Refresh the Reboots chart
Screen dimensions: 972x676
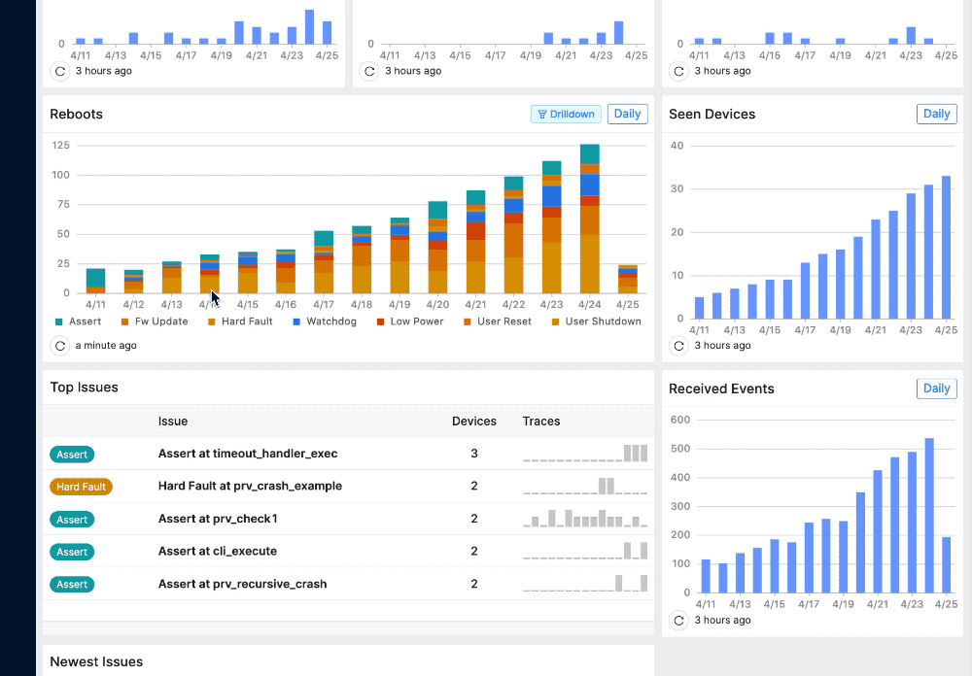pyautogui.click(x=59, y=345)
